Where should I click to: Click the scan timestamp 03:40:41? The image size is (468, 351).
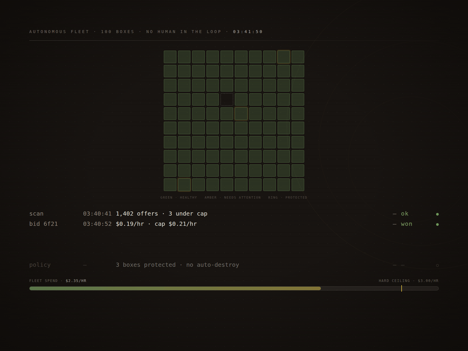[x=97, y=214]
